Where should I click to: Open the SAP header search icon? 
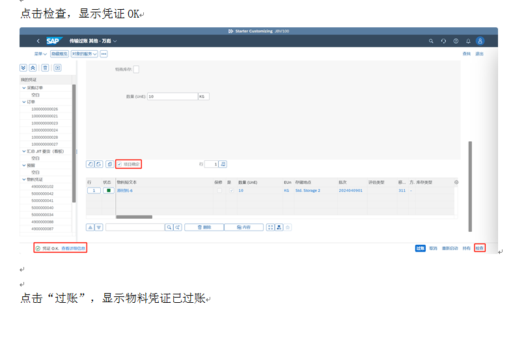(x=431, y=41)
